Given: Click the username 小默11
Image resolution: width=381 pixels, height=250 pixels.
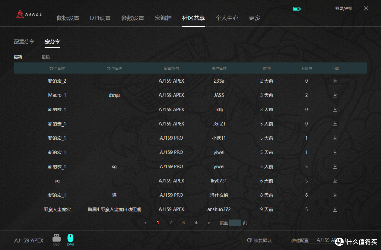Looking at the screenshot, I should (219, 138).
